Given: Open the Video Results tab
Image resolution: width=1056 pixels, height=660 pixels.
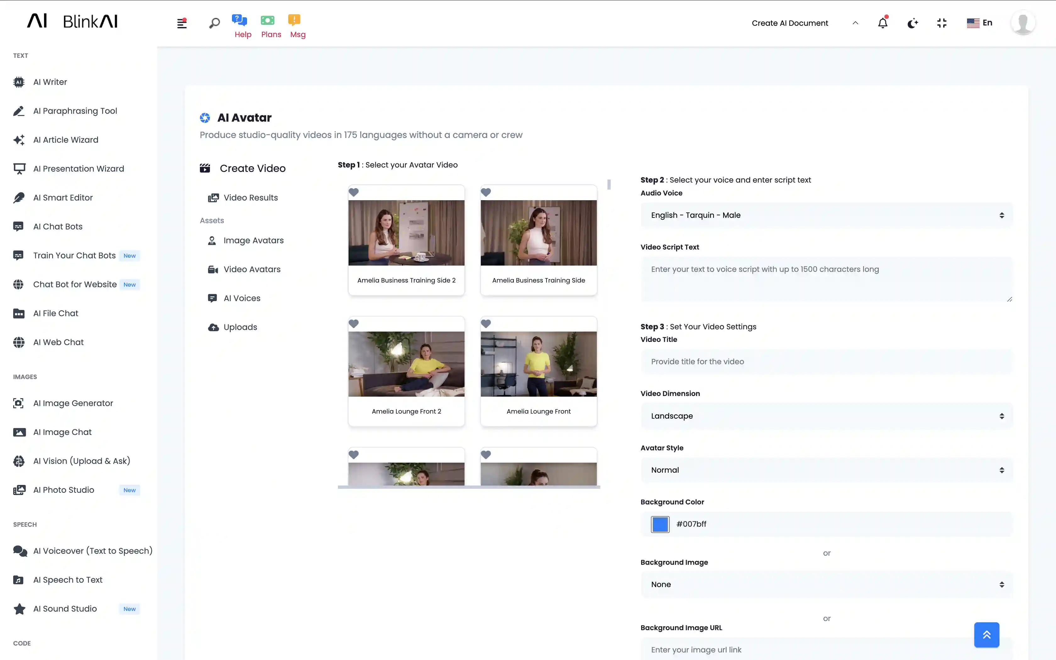Looking at the screenshot, I should pyautogui.click(x=250, y=198).
